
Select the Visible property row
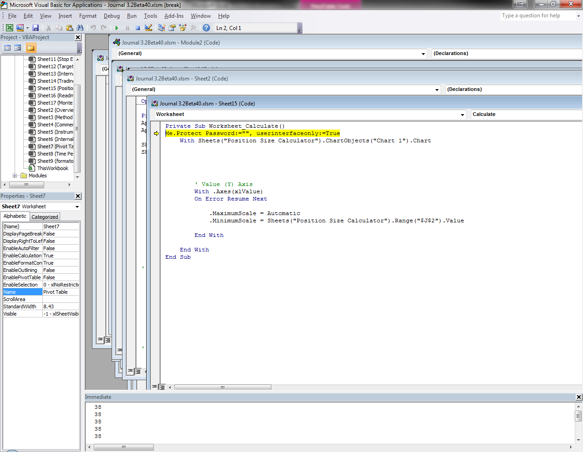pos(41,314)
